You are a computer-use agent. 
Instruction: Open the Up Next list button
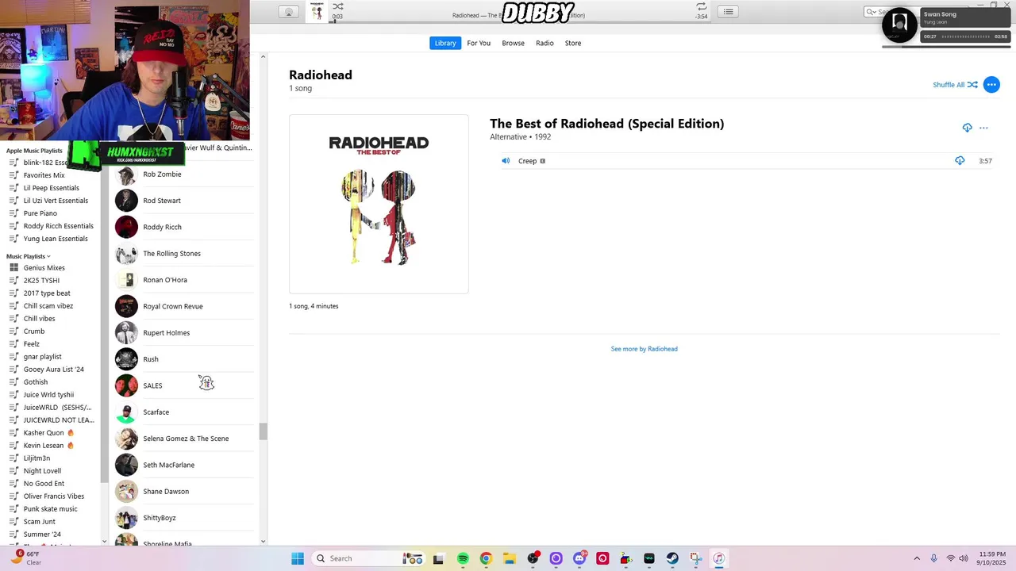coord(728,12)
